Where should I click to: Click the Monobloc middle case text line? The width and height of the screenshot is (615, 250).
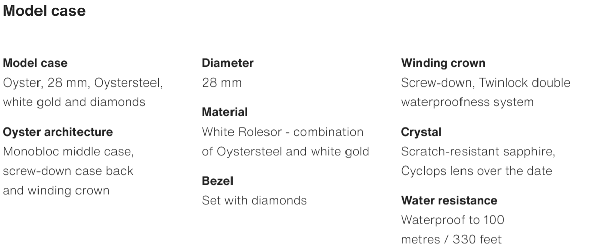pyautogui.click(x=68, y=151)
